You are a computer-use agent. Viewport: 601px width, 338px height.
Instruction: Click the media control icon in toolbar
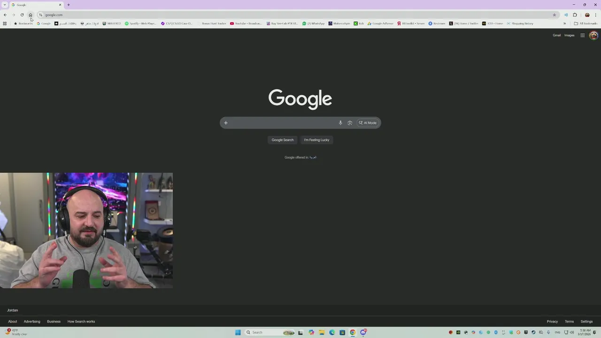(x=566, y=15)
